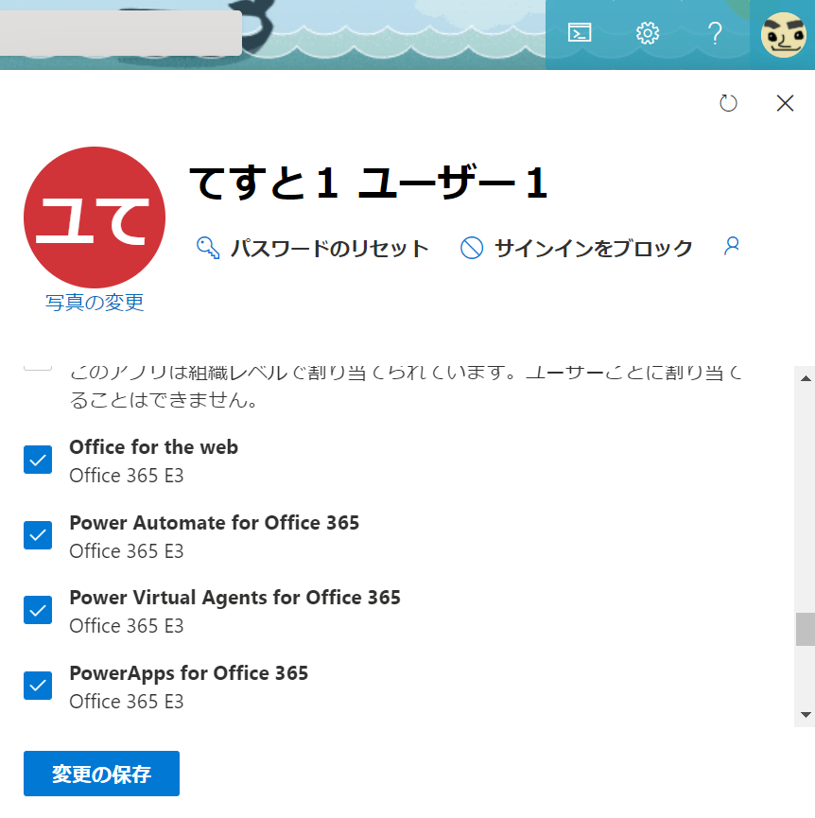Open the help question mark icon
Viewport: 815px width, 818px height.
click(716, 33)
